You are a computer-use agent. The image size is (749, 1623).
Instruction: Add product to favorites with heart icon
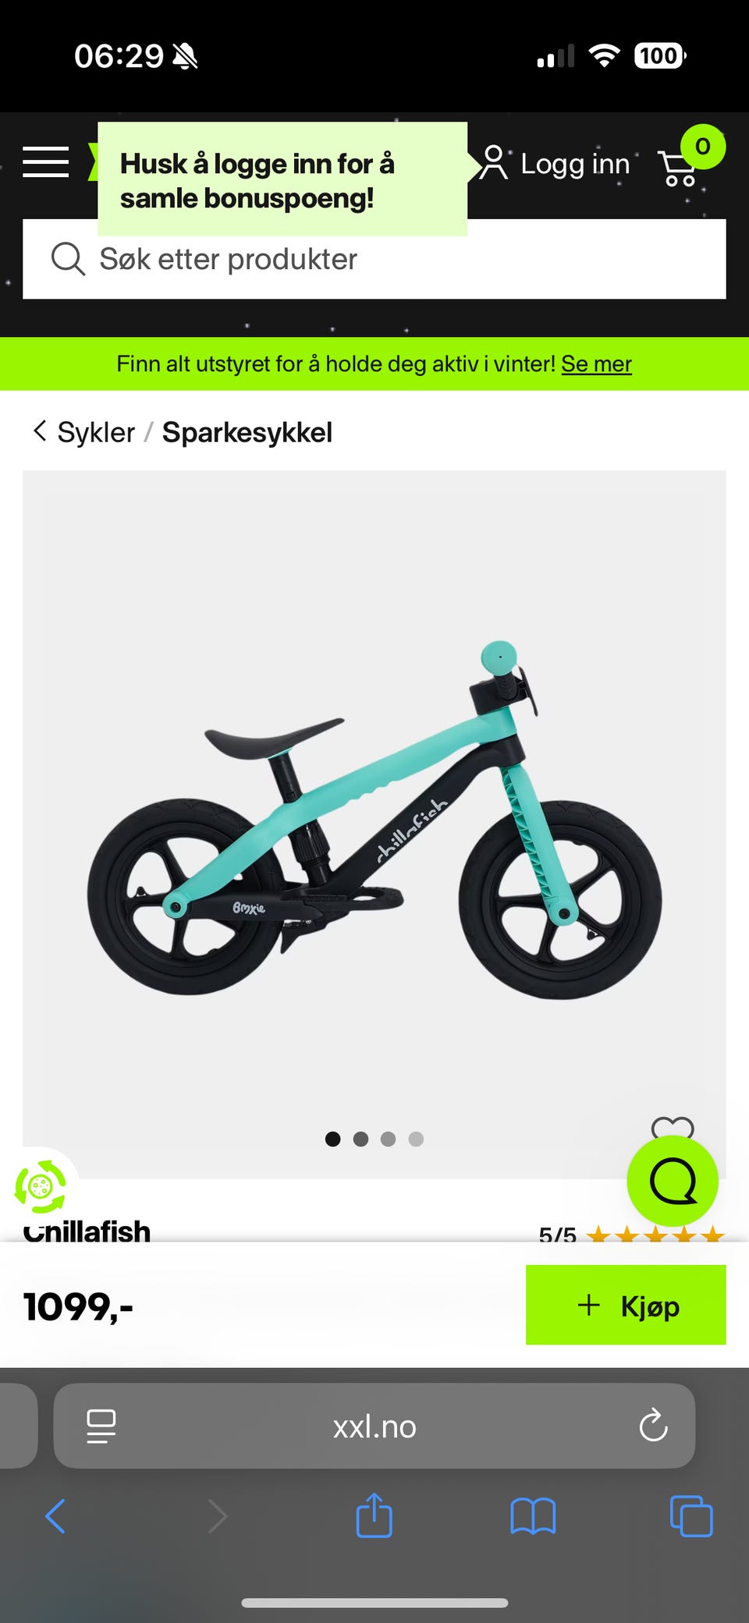pyautogui.click(x=673, y=1127)
